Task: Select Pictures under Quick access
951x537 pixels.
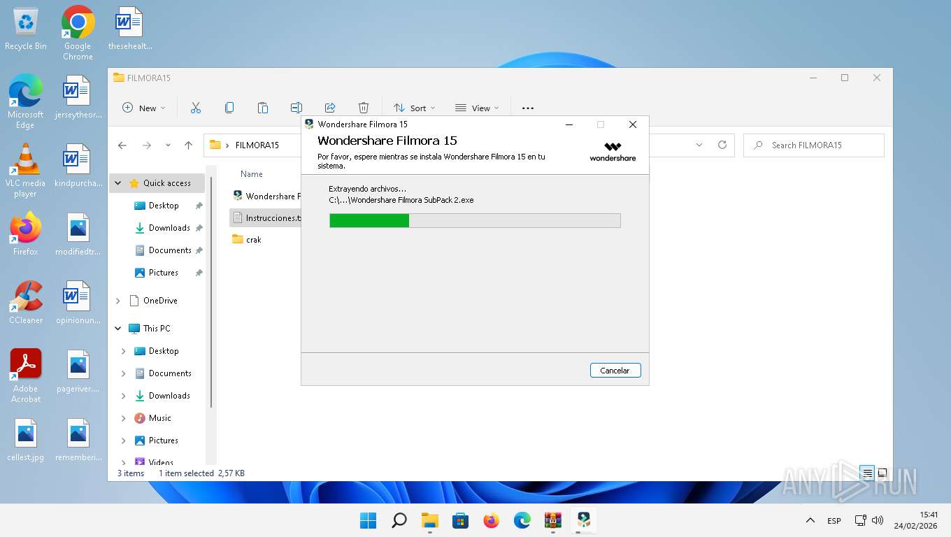Action: (164, 273)
